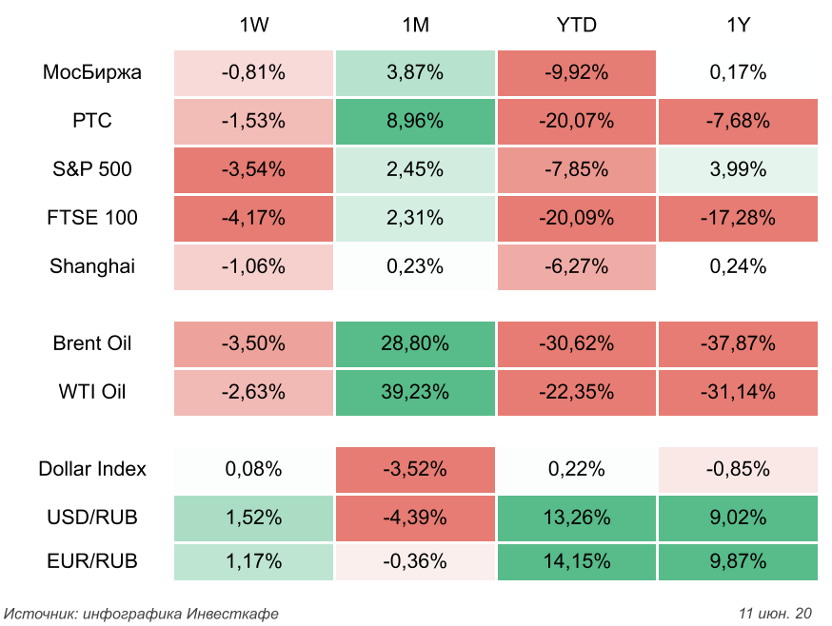Click the red -20,09% FTSE 100 cell

576,218
